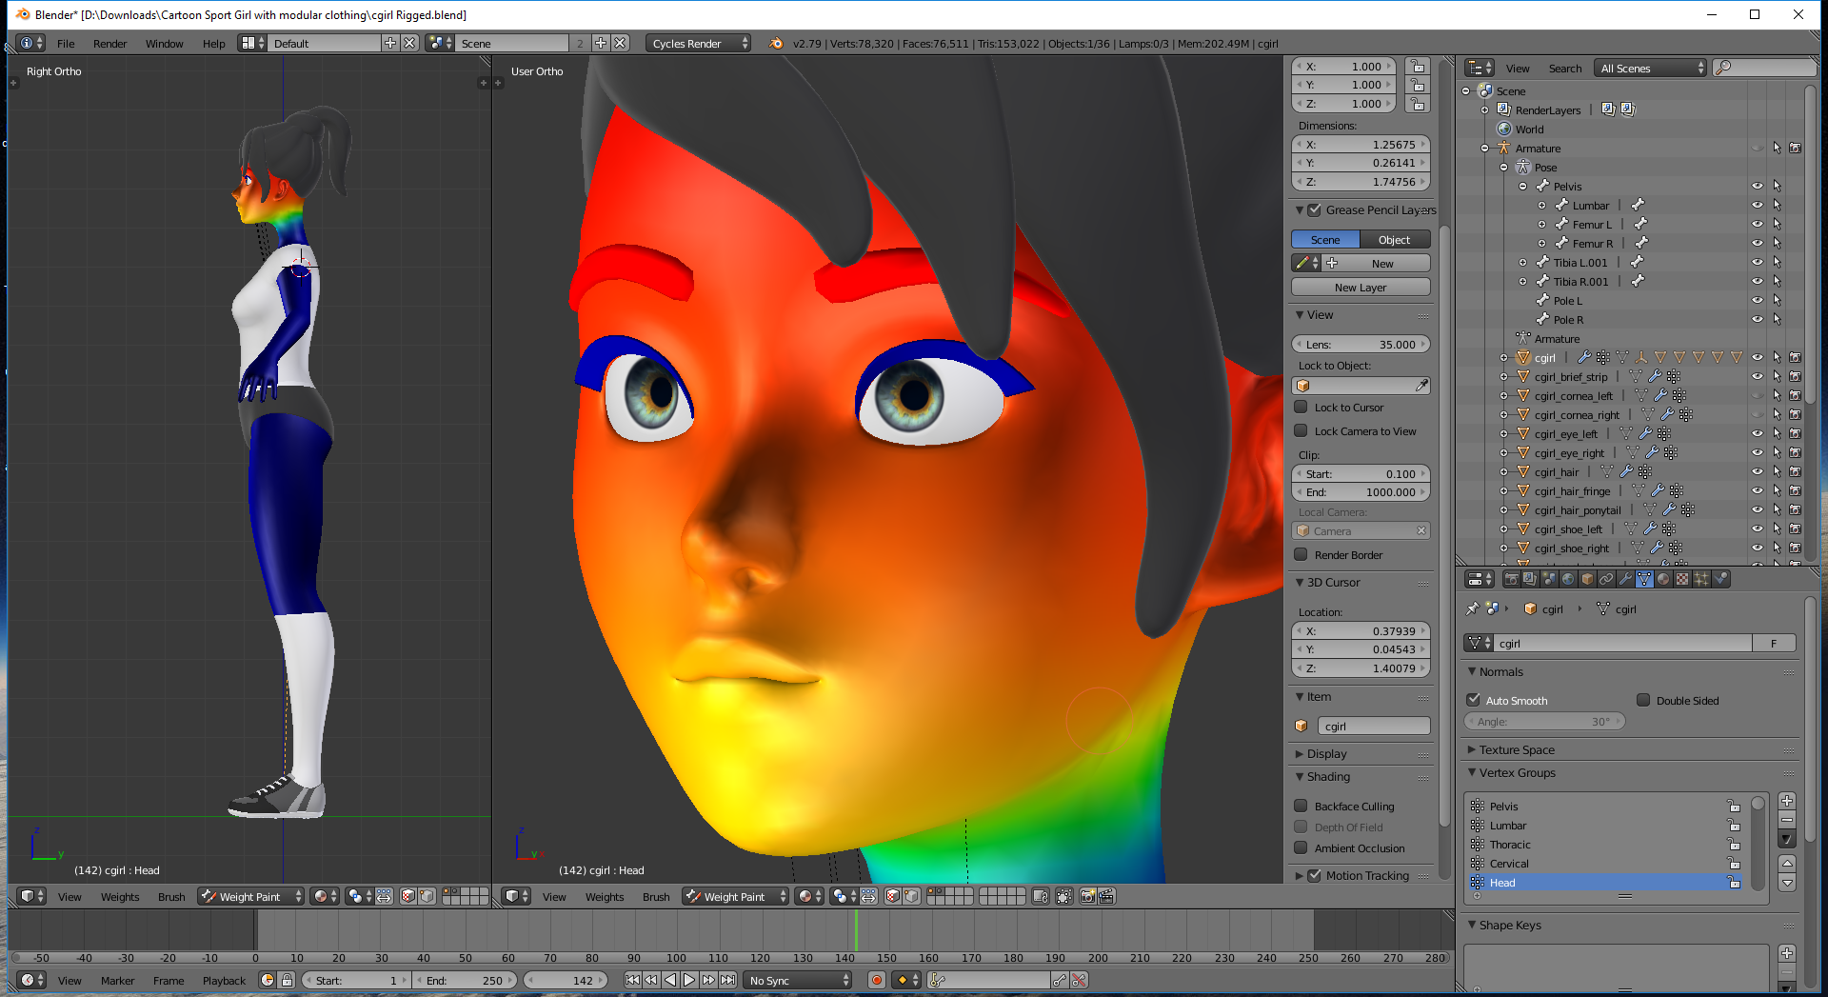Screen dimensions: 1828x997
Task: Disable Auto Smooth normals checkbox
Action: [x=1474, y=700]
